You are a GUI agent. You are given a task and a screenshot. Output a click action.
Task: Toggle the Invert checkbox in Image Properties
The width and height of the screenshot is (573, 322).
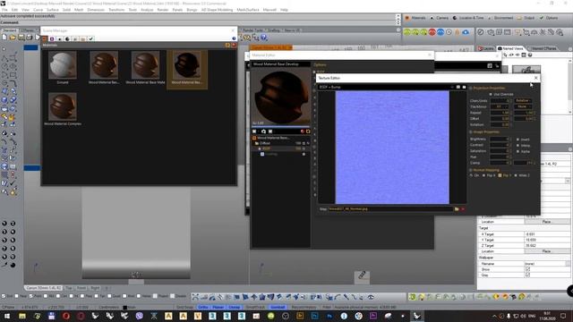(x=517, y=140)
